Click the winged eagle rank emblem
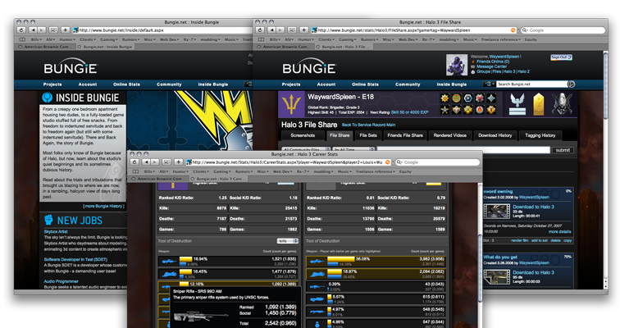Image resolution: width=620 pixels, height=328 pixels. [x=517, y=104]
